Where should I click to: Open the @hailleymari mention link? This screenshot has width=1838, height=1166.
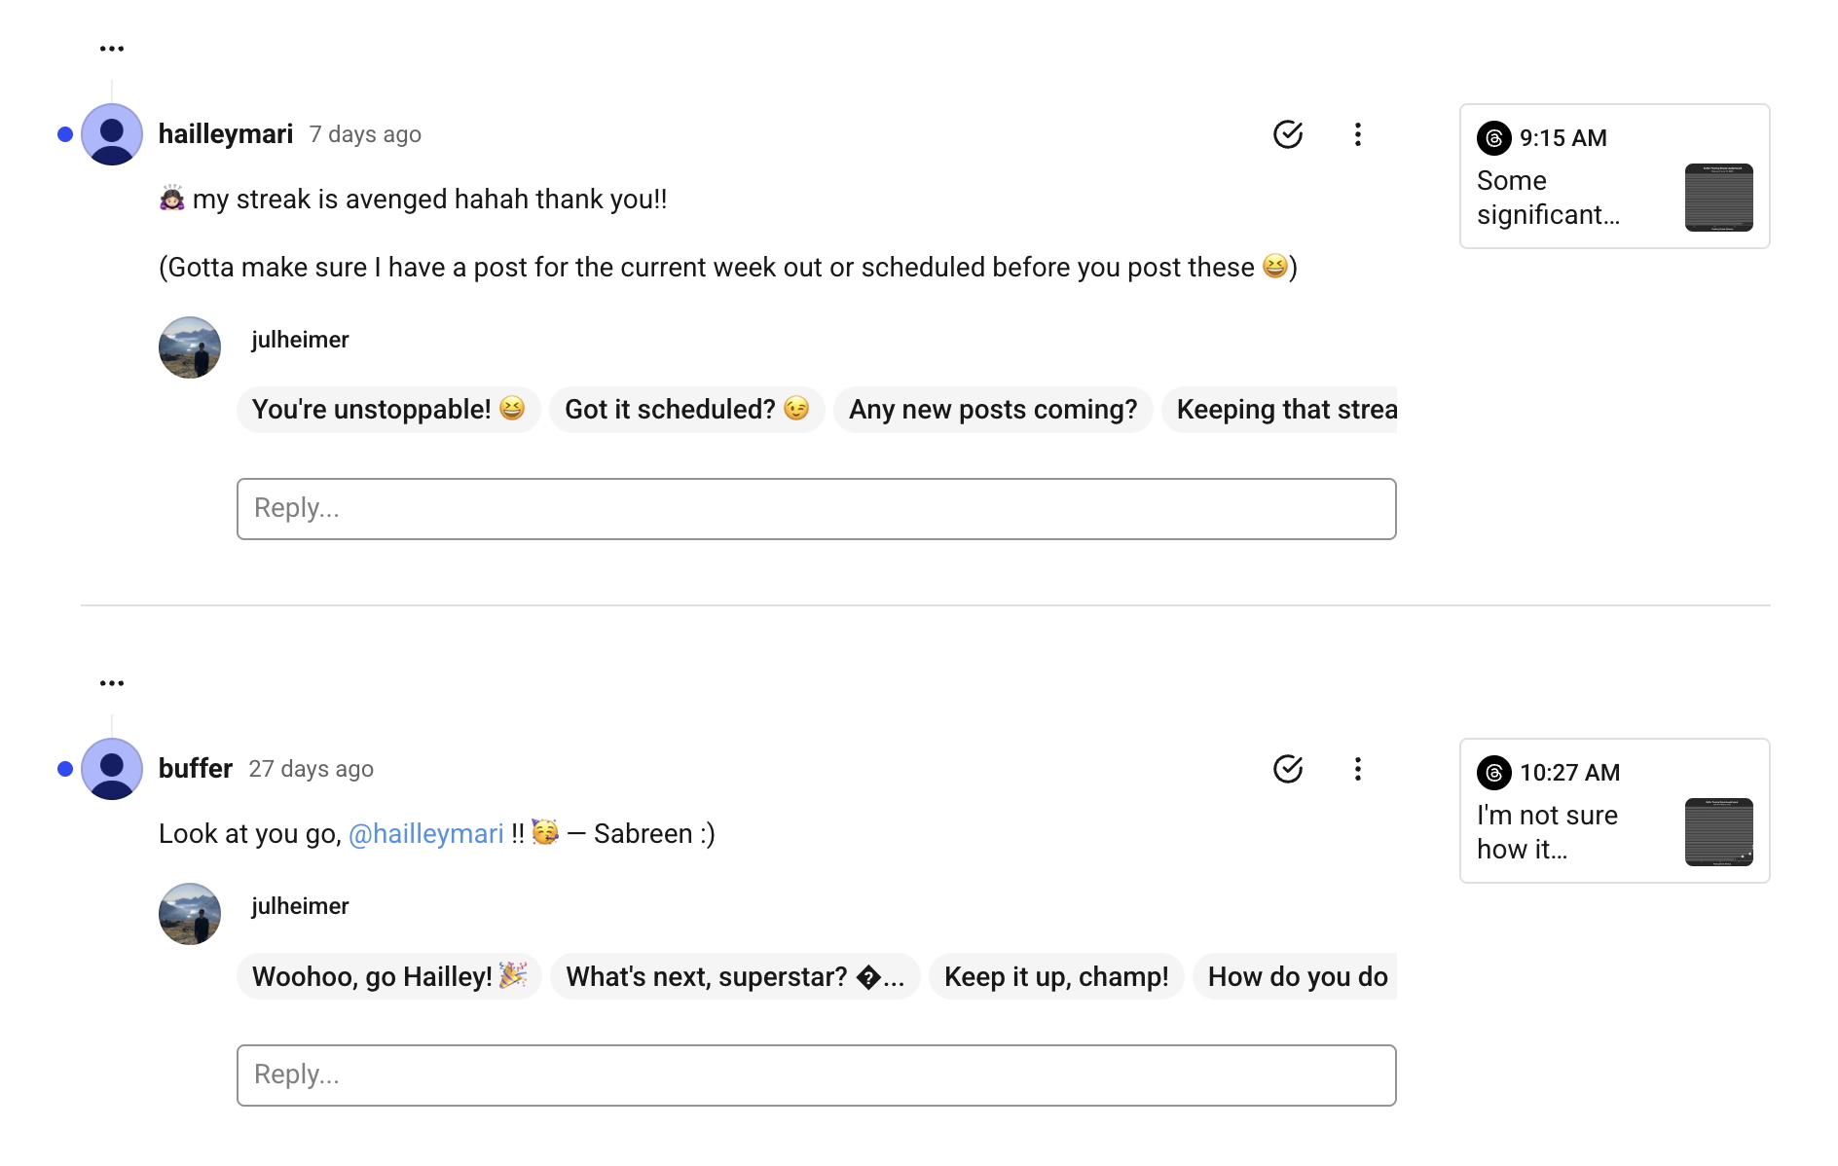tap(425, 834)
